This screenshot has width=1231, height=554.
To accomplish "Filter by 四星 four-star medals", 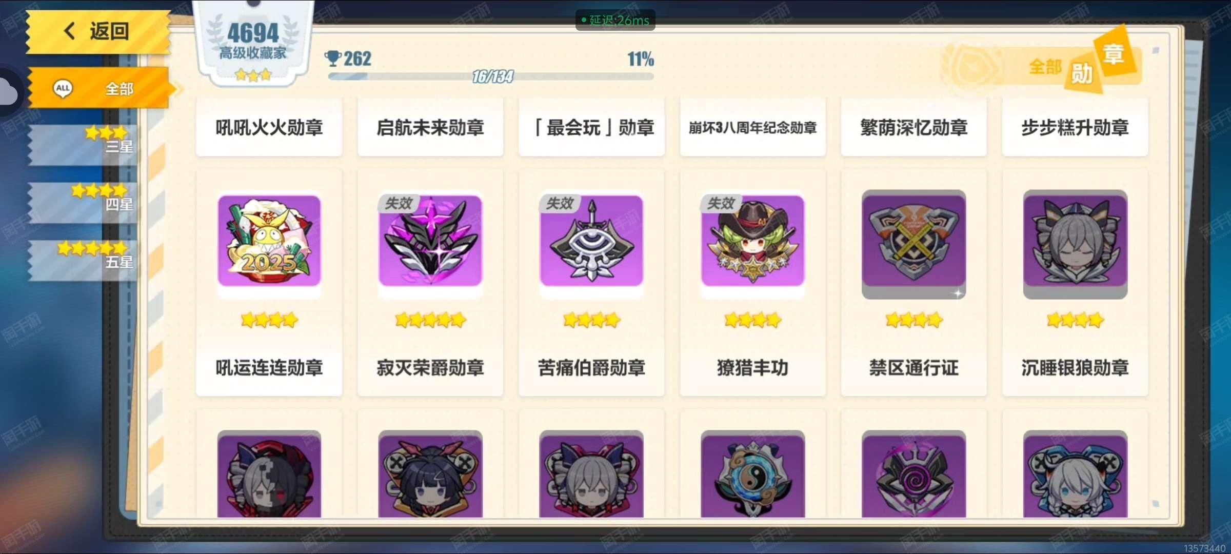I will point(83,203).
